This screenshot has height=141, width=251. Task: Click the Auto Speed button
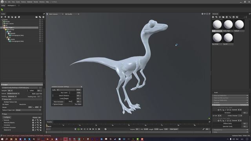[174, 129]
